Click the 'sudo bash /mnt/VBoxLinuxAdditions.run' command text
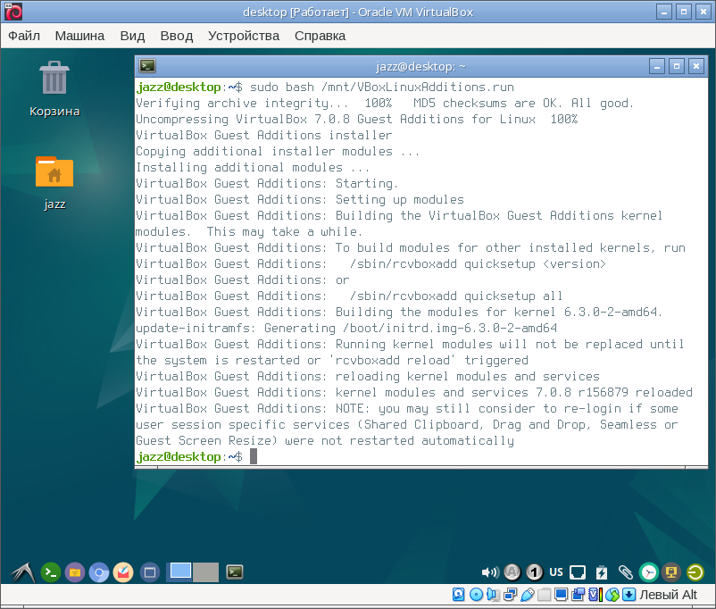This screenshot has height=609, width=716. coord(382,87)
